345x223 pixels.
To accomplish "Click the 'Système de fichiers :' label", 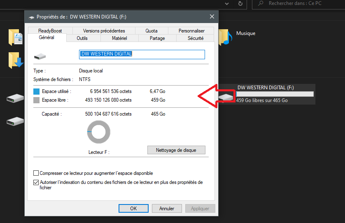I will click(x=53, y=79).
